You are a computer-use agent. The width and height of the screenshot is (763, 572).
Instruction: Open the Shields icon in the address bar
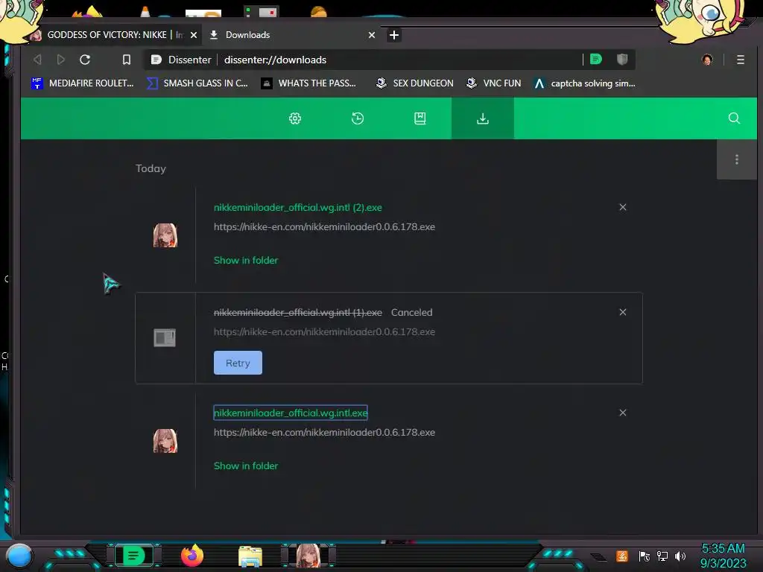[622, 60]
